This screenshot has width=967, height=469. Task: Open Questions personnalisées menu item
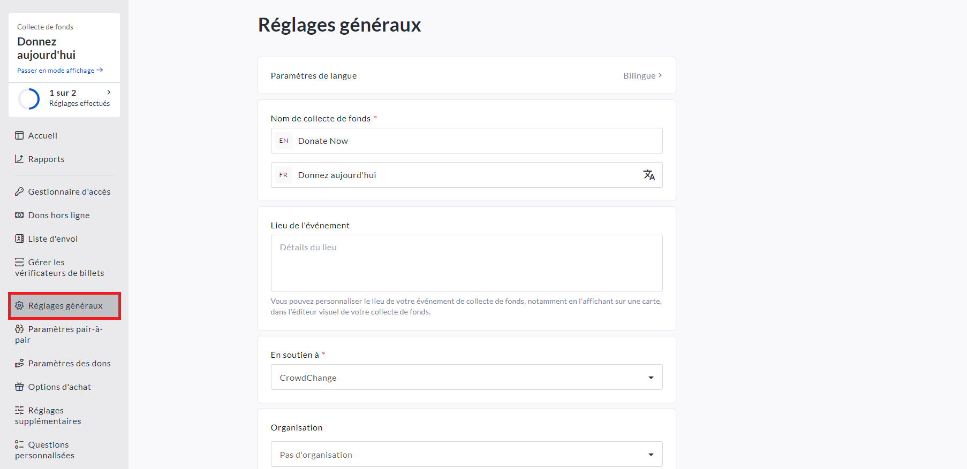(x=45, y=450)
